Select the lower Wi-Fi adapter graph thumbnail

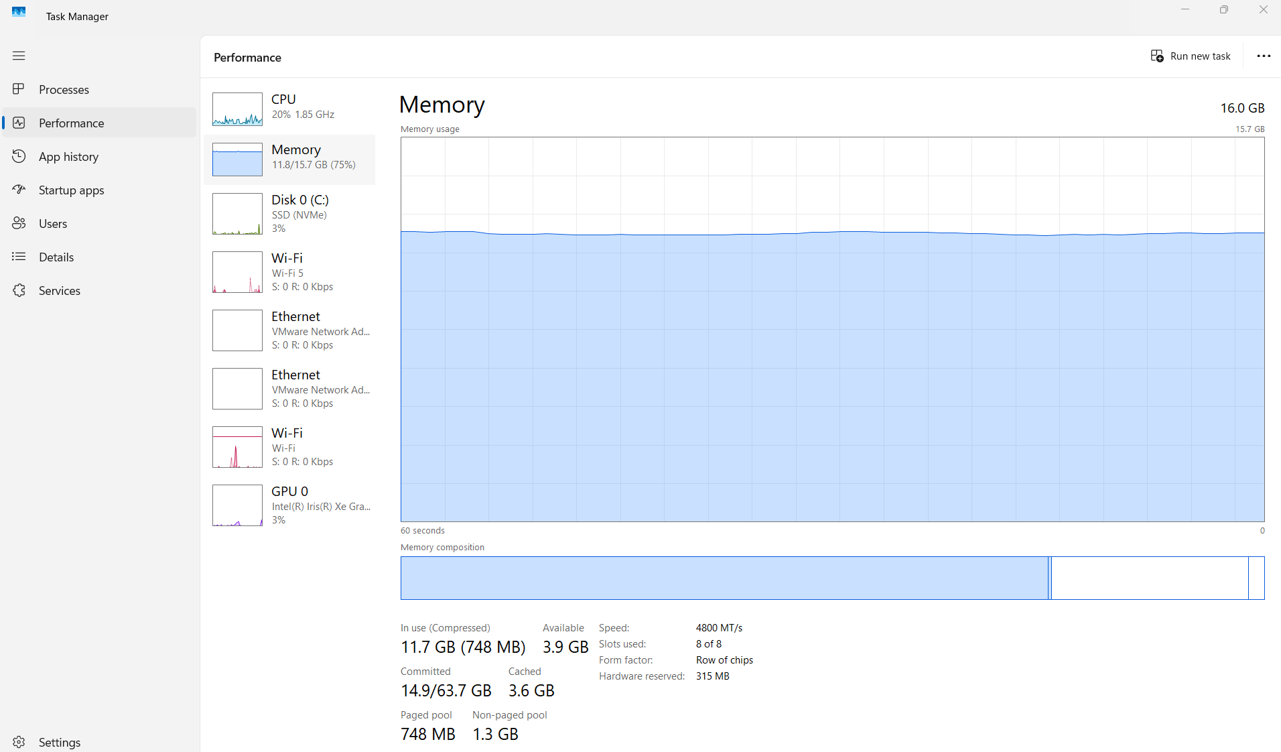[x=237, y=447]
